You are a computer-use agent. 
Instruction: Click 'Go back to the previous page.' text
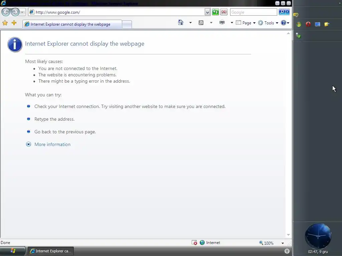point(65,132)
